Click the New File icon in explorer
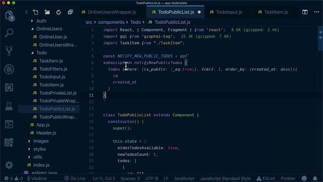Viewport: 323px width, 182px height. [36, 12]
